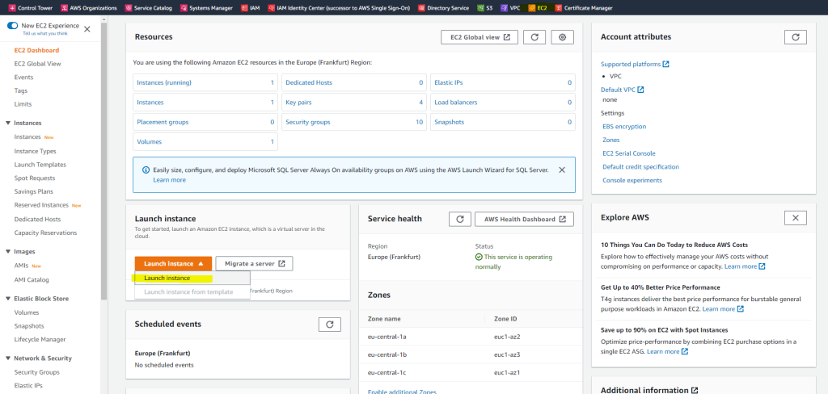828x394 pixels.
Task: Collapse the Elastic Block Store section
Action: tap(7, 299)
